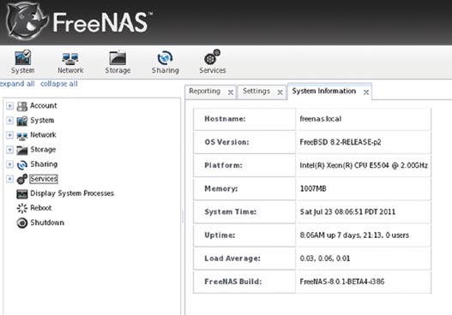Click the FreeNAS logo
452x315 pixels.
point(78,21)
